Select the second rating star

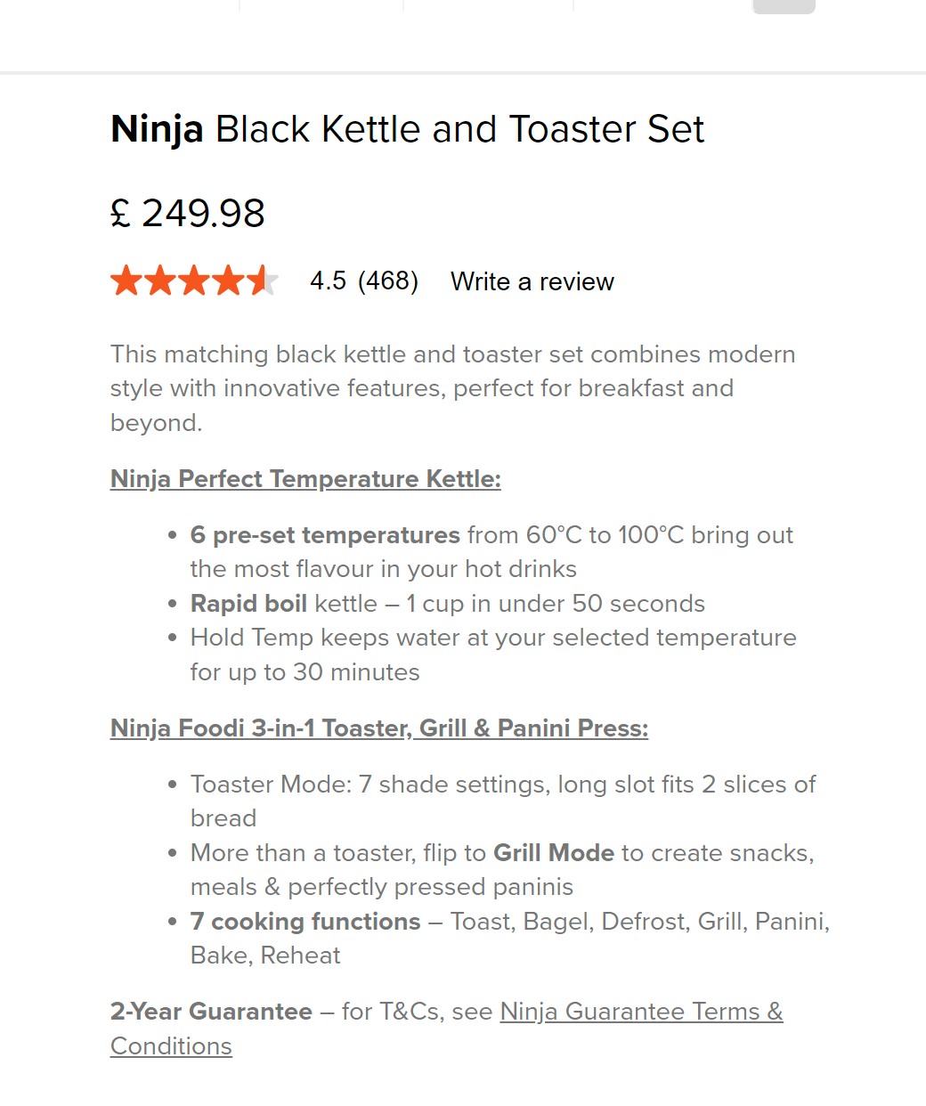coord(160,281)
